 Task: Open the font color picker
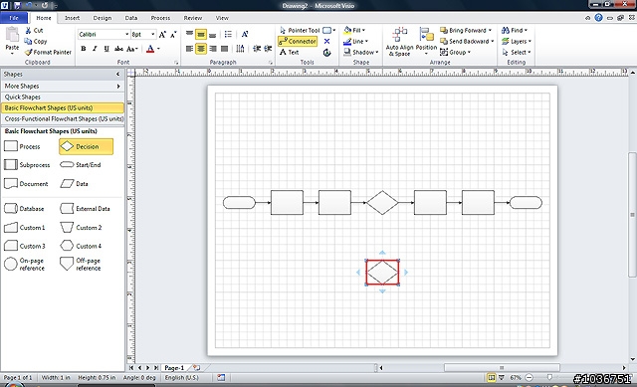pos(158,49)
